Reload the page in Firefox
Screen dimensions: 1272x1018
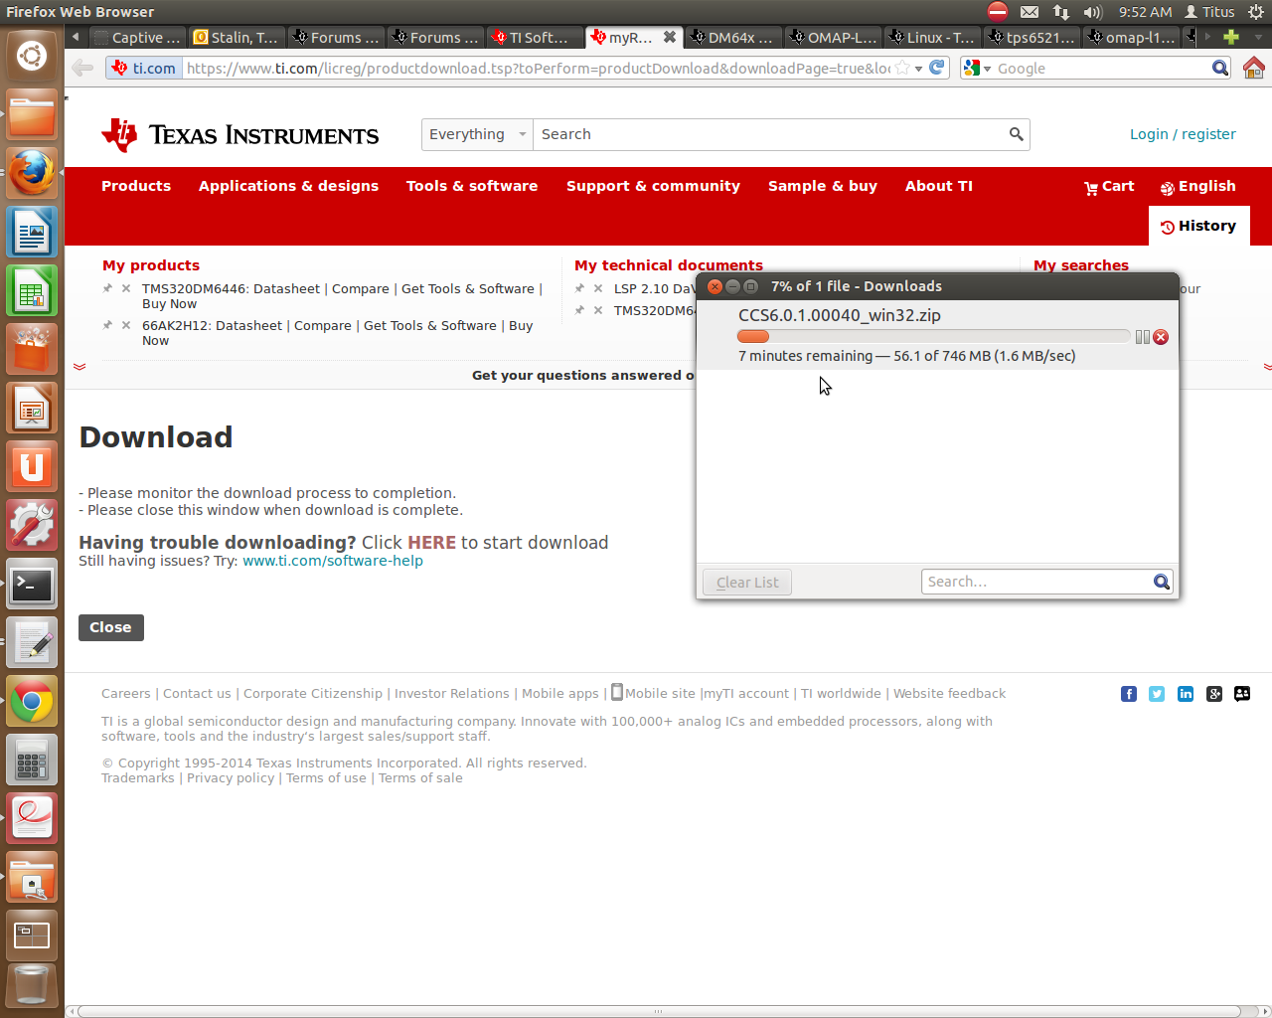pos(937,68)
